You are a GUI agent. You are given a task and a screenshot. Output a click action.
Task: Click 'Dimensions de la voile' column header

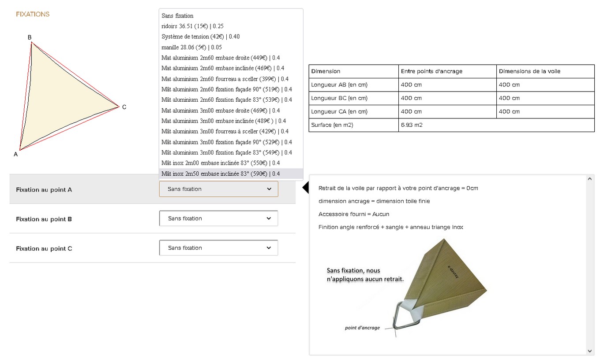click(545, 71)
